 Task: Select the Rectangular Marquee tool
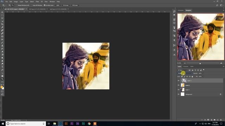[2, 15]
